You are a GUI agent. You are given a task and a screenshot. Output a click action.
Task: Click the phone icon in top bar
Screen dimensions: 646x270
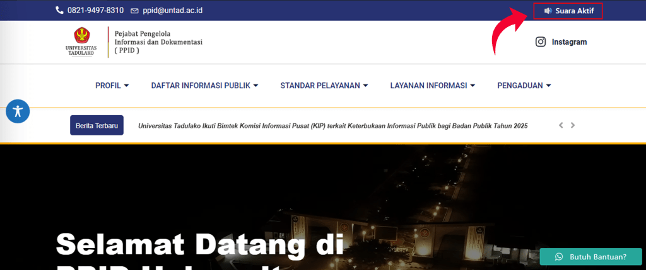click(x=59, y=11)
